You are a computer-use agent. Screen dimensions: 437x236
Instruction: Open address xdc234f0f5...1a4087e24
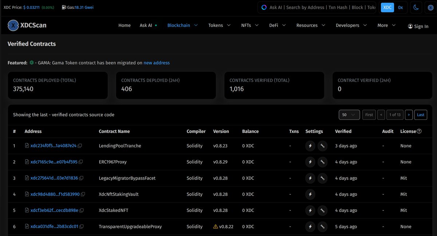pos(54,146)
